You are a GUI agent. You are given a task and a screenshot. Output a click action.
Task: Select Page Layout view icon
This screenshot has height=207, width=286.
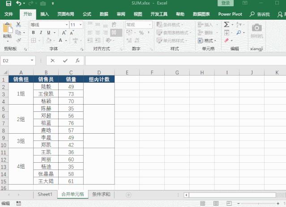[x=216, y=203]
